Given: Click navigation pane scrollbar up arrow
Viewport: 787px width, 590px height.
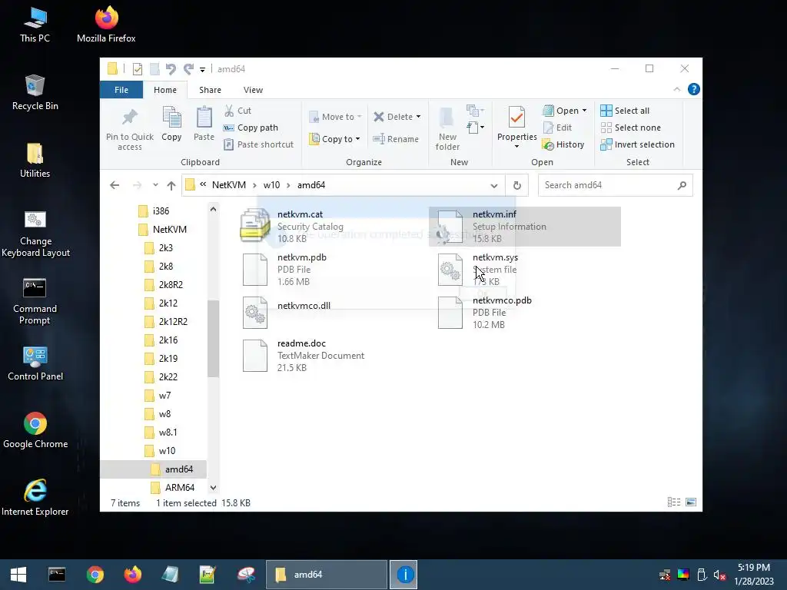Looking at the screenshot, I should tap(214, 209).
